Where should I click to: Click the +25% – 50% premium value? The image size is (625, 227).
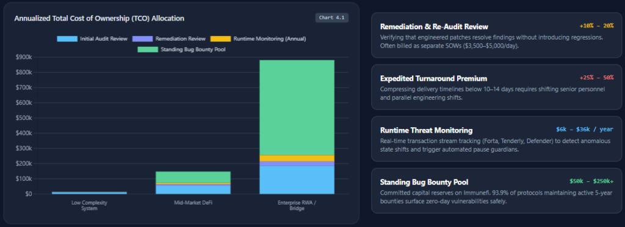click(596, 77)
